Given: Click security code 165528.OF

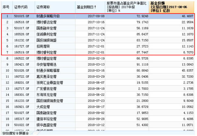Looking at the screenshot, I should coord(21,34).
